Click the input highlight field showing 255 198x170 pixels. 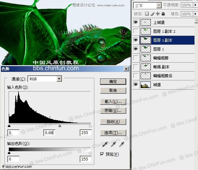pos(86,133)
